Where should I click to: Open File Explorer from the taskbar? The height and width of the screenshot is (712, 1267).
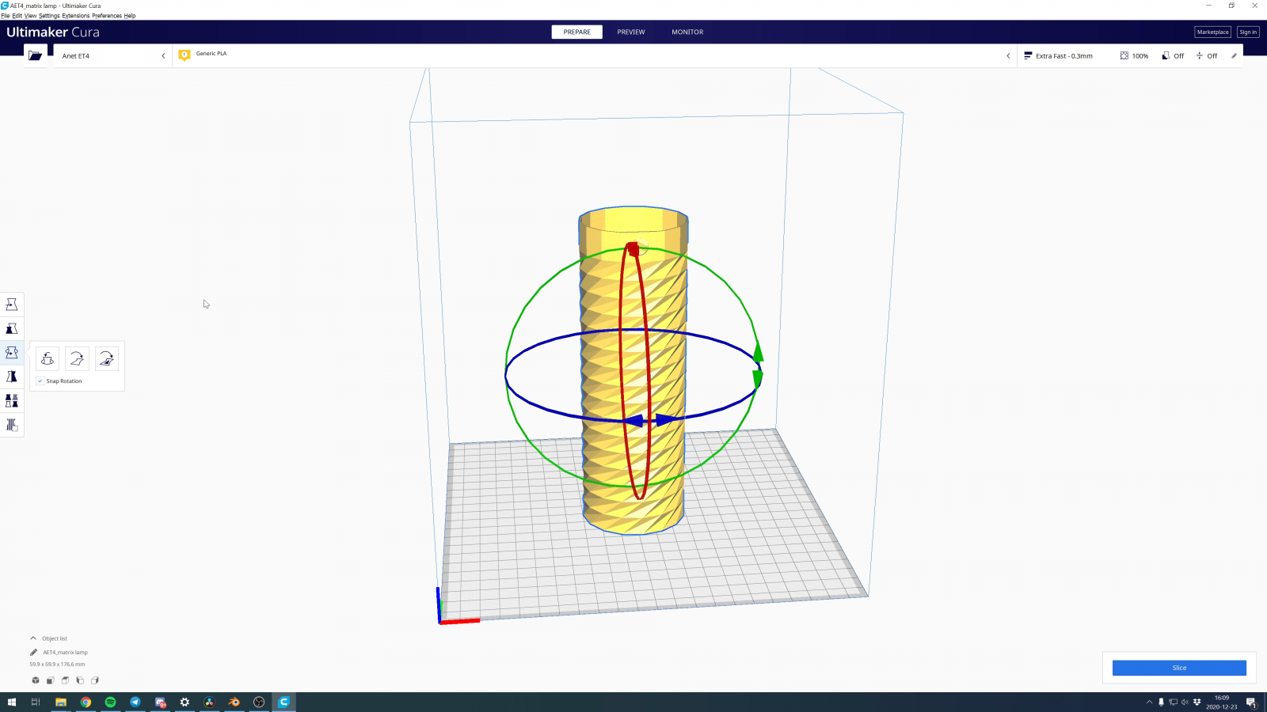click(x=60, y=702)
